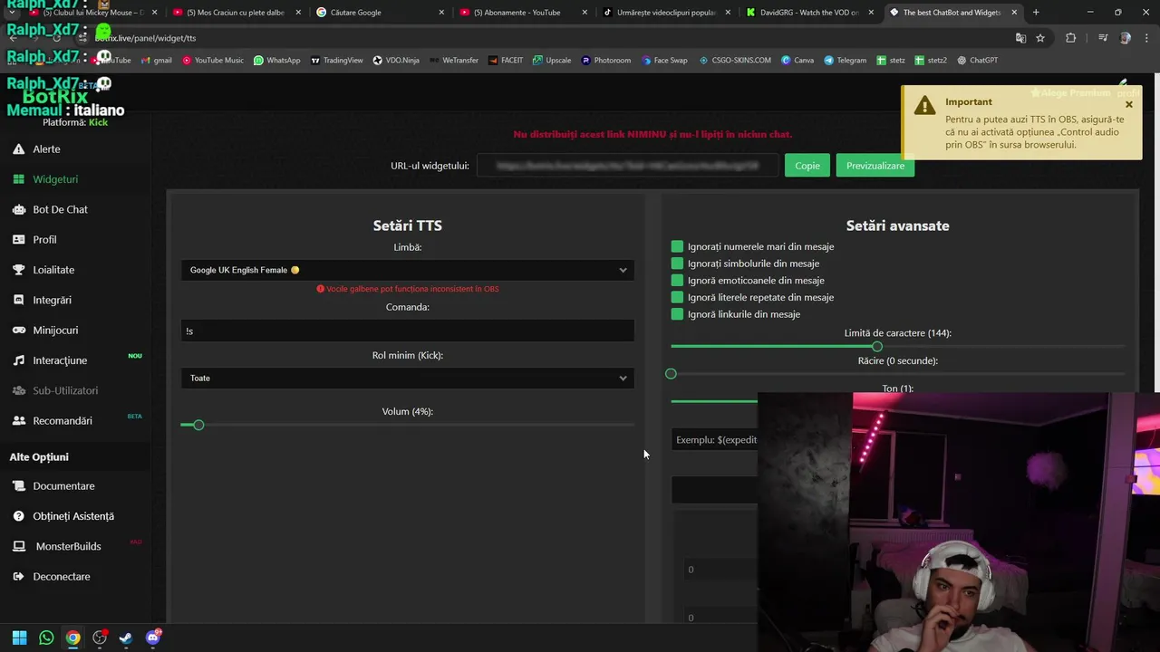Open the WhatsApp bookmark
Screen dimensions: 1160x652
(276, 61)
